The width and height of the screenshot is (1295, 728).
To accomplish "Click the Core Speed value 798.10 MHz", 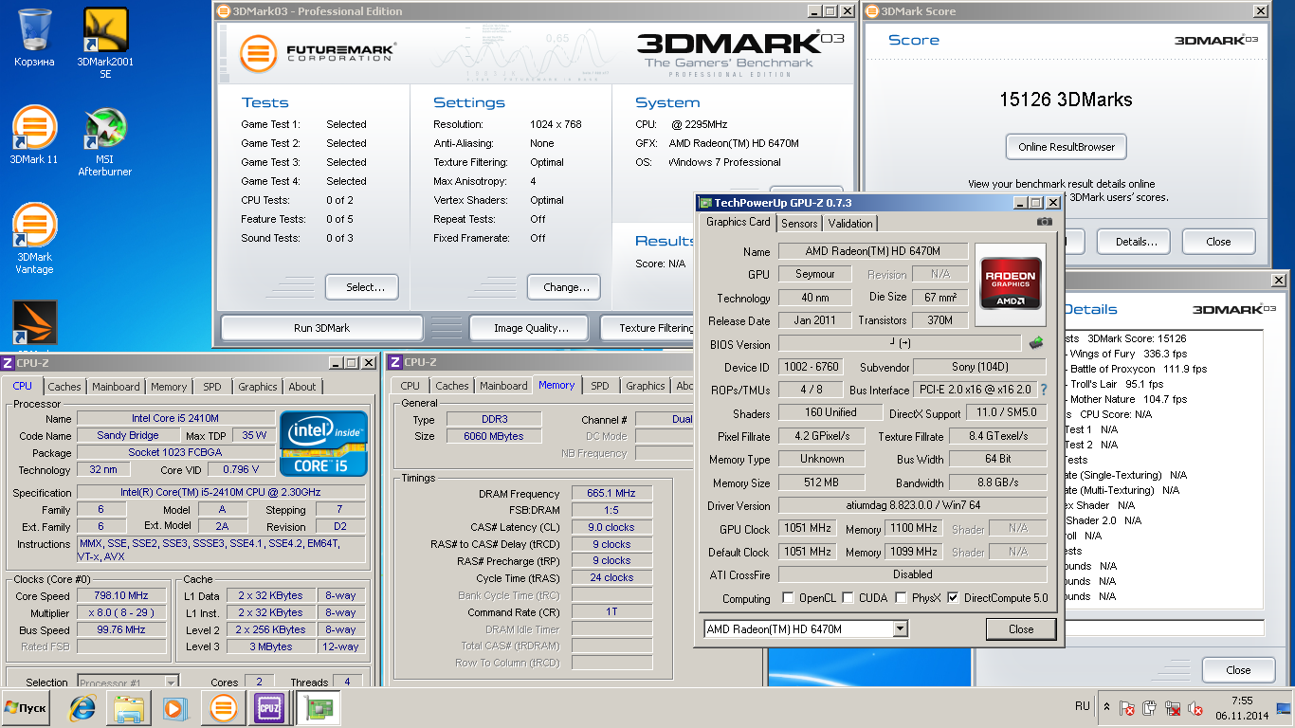I will (x=123, y=596).
